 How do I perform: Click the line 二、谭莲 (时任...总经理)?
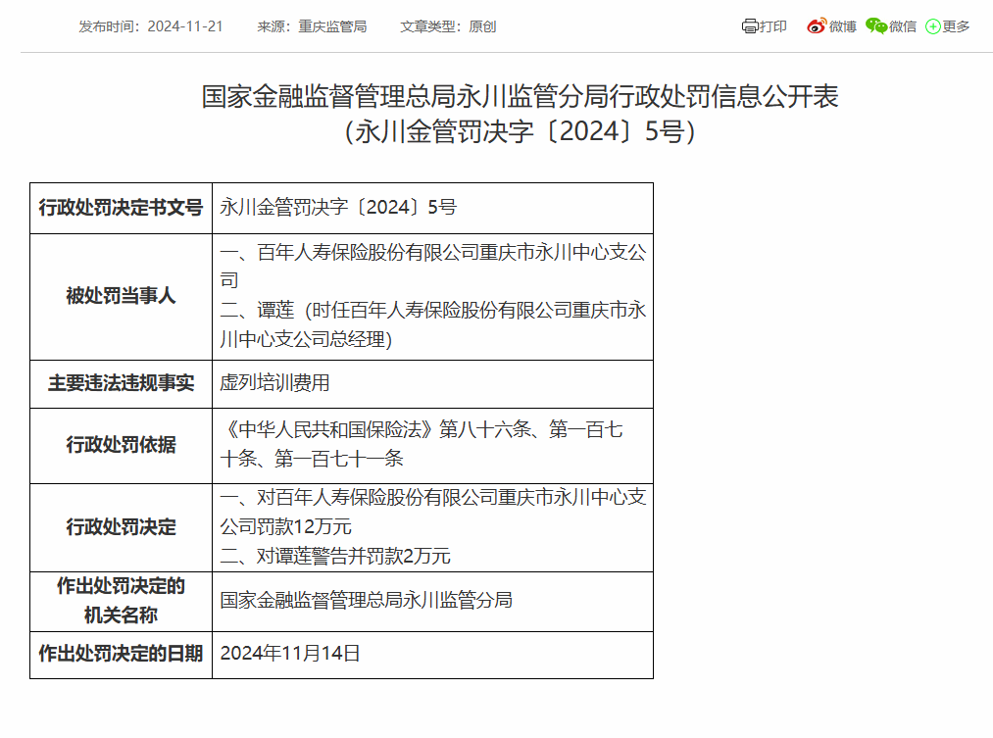[432, 324]
